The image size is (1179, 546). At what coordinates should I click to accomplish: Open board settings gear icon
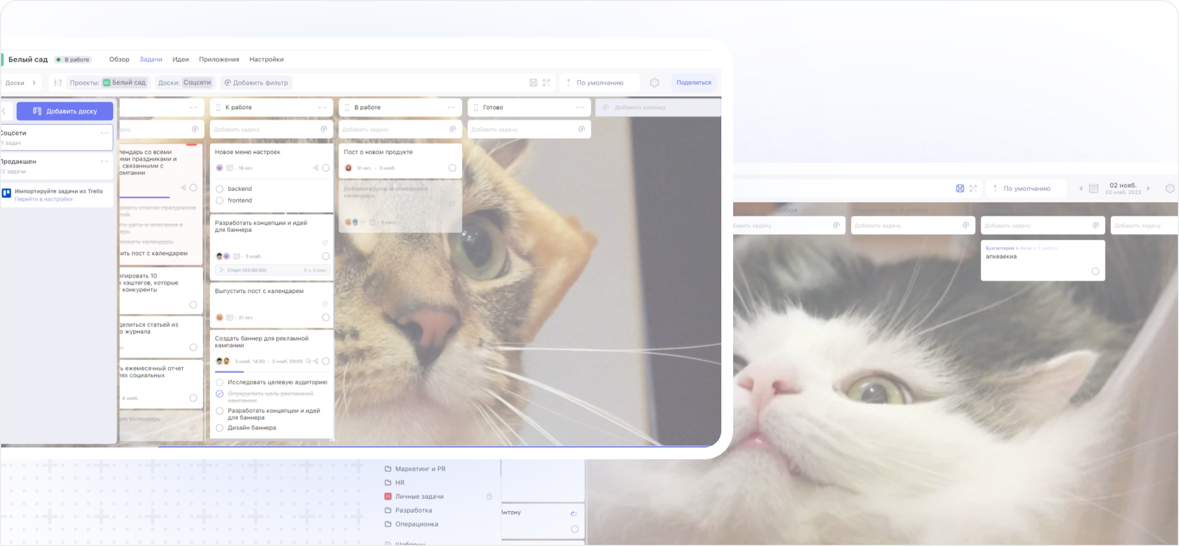tap(654, 82)
